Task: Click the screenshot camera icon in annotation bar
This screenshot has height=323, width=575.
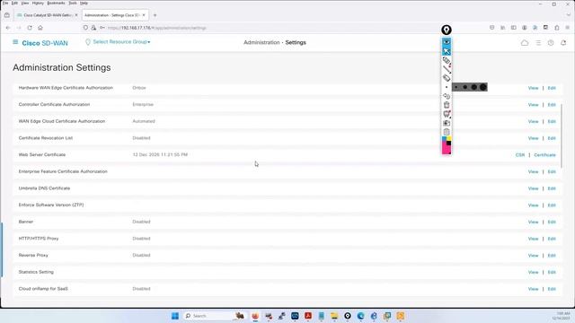Action: tap(447, 123)
